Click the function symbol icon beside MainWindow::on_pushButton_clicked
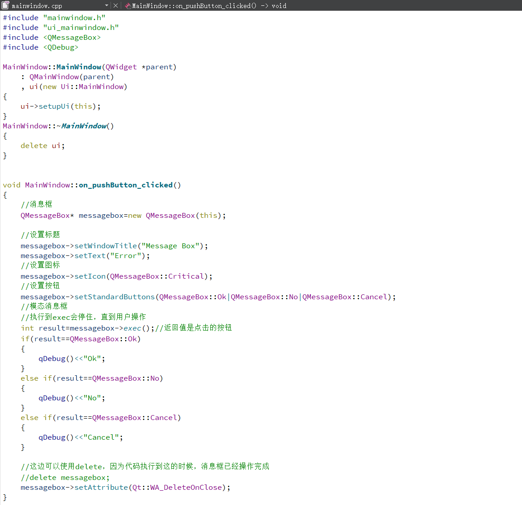Screen dimensions: 522x505 click(x=128, y=6)
